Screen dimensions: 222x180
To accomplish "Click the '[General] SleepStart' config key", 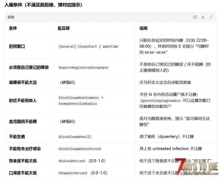I will click(x=78, y=46).
